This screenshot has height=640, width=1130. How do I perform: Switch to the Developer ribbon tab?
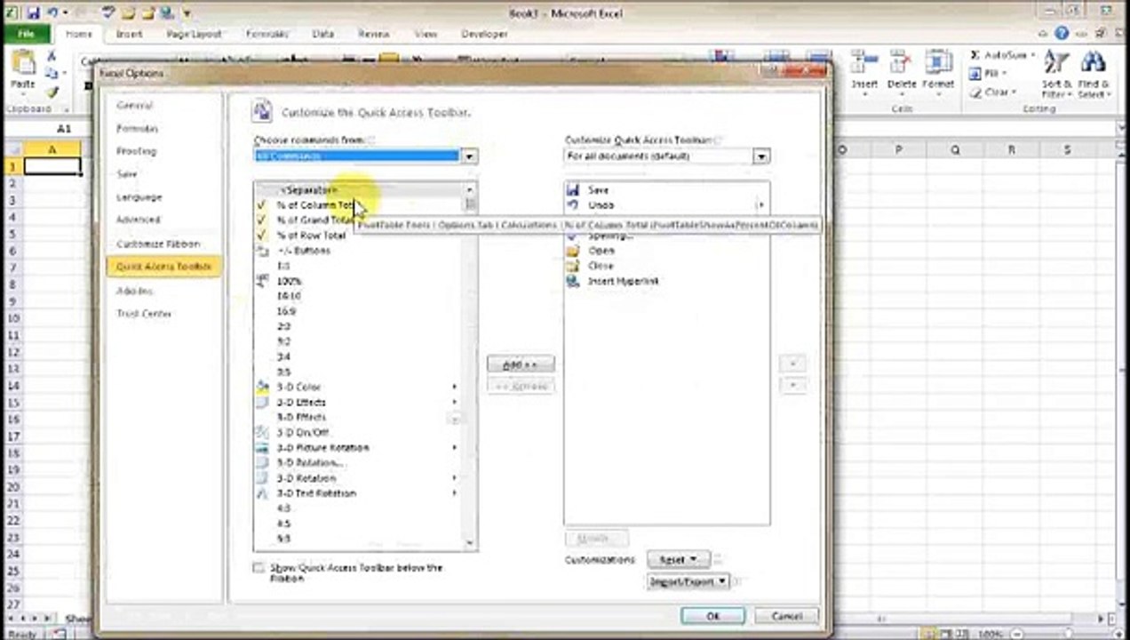point(485,34)
